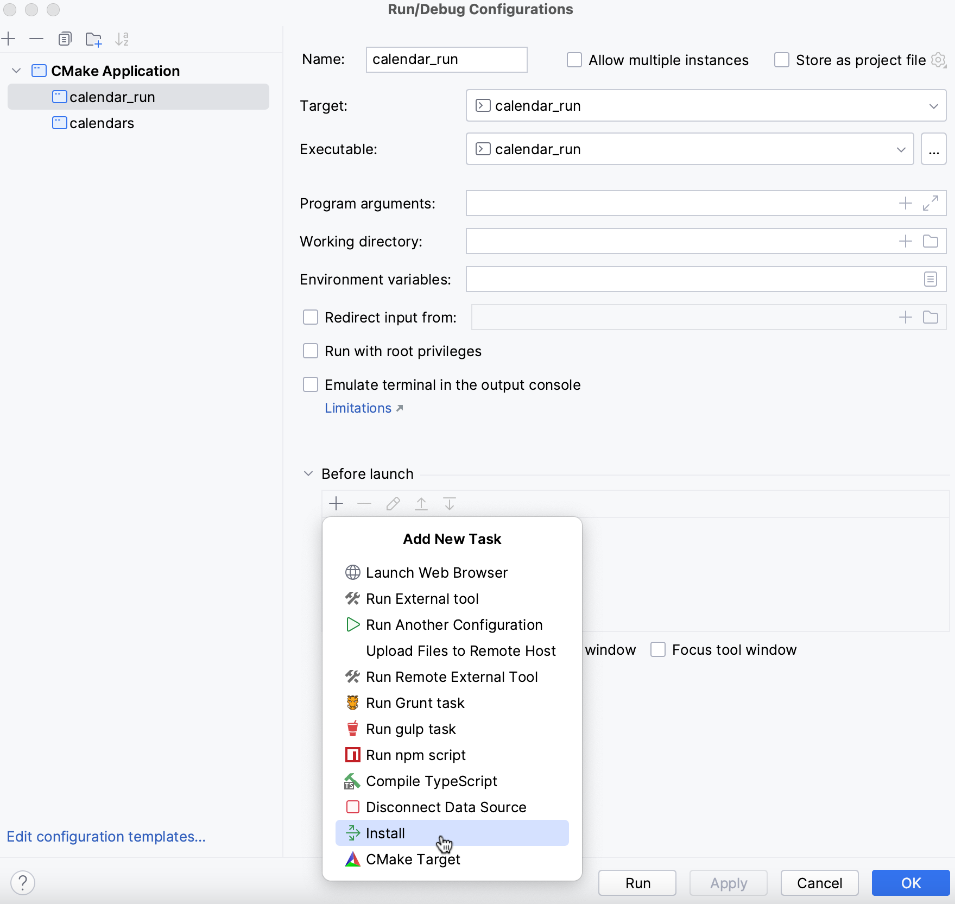Select Install from Add New Task
The height and width of the screenshot is (904, 955).
coord(385,833)
